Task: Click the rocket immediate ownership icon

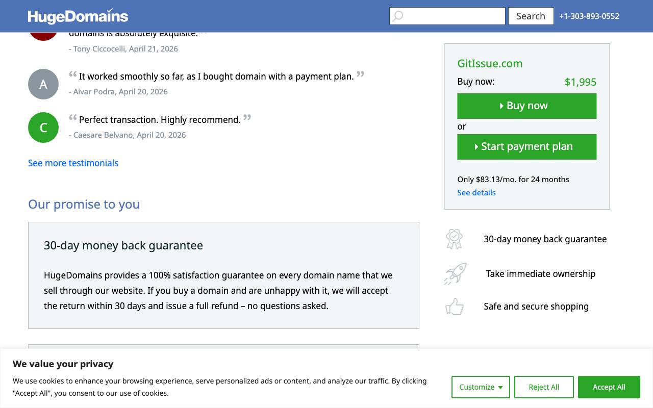Action: [455, 273]
